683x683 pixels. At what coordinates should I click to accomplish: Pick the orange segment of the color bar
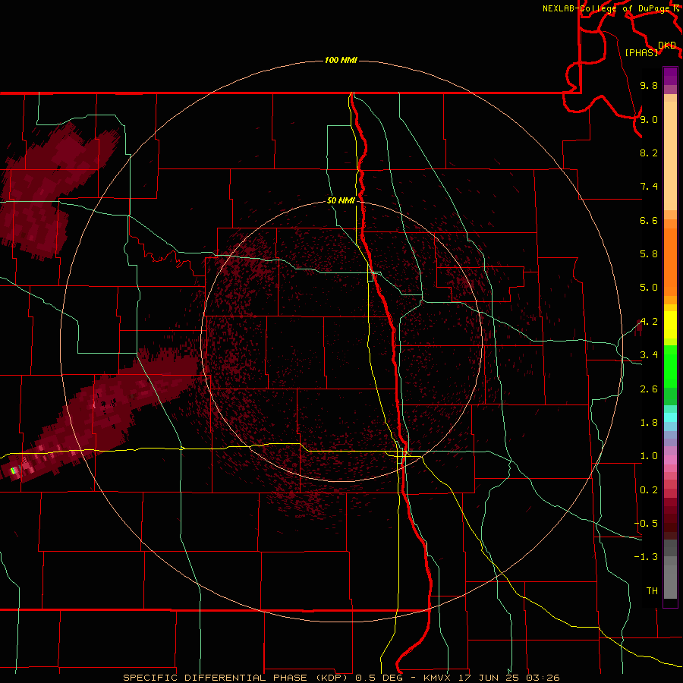click(670, 263)
